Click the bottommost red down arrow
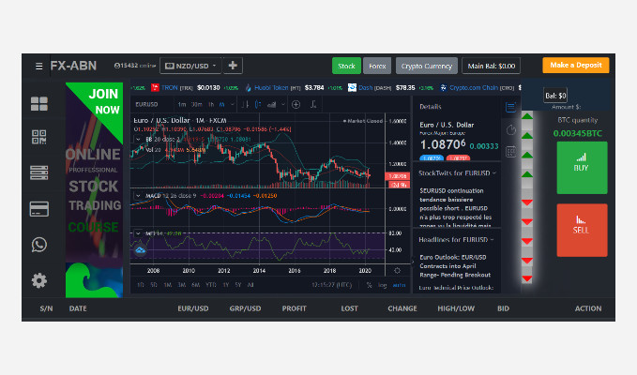This screenshot has width=637, height=375. (x=527, y=278)
